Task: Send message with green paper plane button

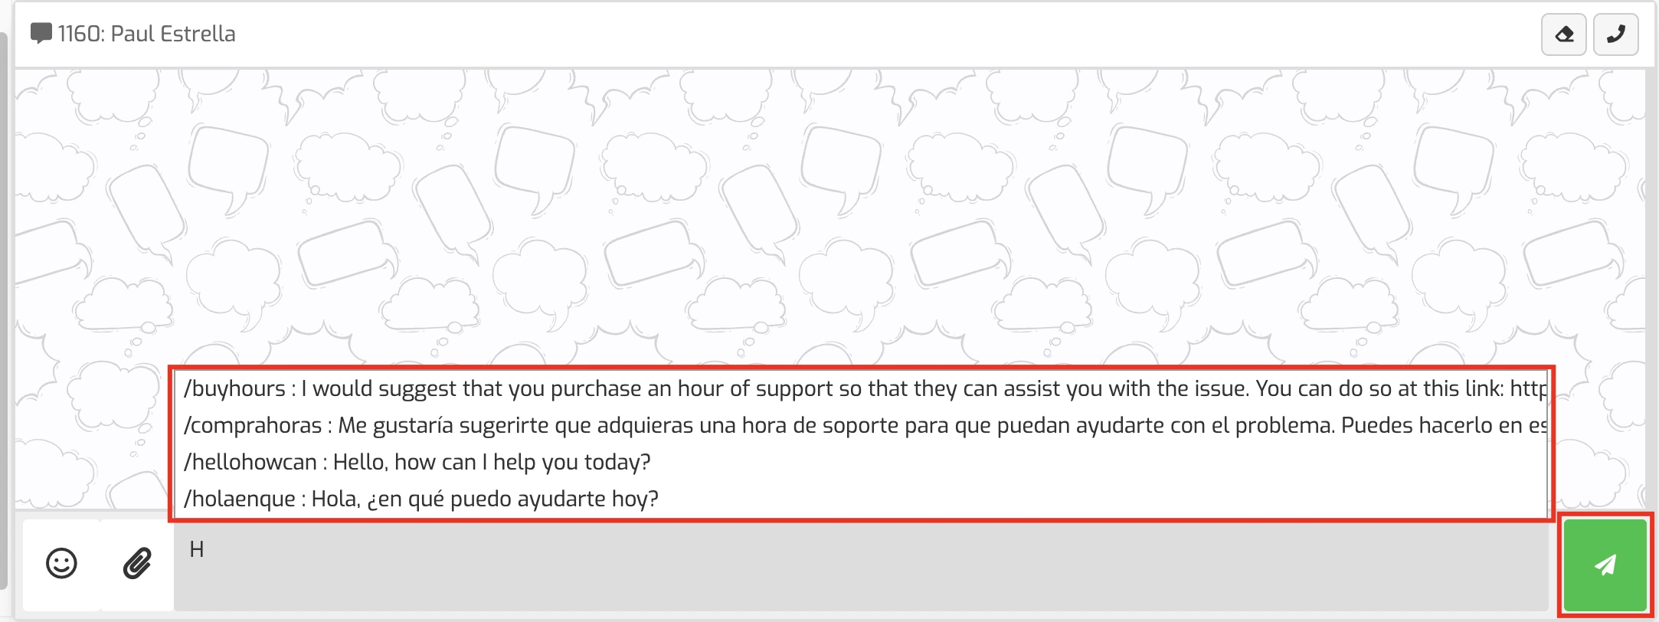Action: [x=1605, y=565]
